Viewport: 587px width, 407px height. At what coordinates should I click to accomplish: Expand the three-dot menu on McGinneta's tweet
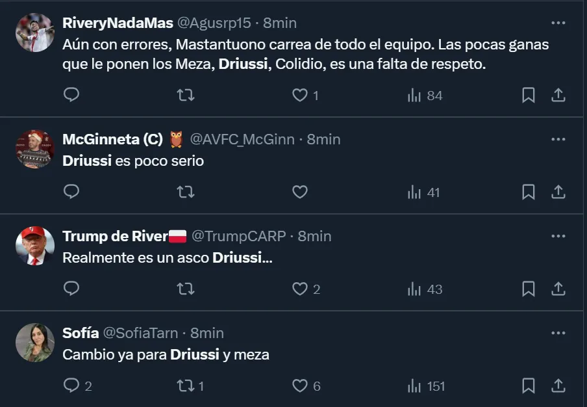pos(558,139)
